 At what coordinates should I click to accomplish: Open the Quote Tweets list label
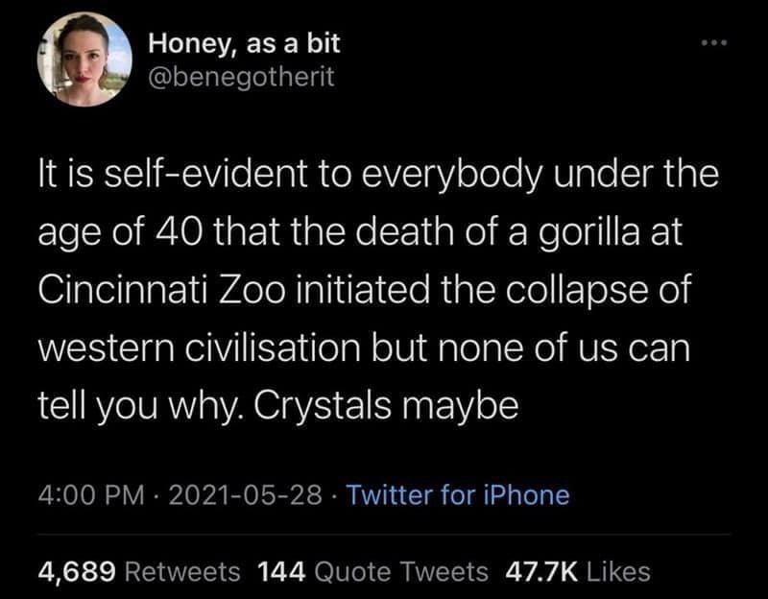(401, 572)
